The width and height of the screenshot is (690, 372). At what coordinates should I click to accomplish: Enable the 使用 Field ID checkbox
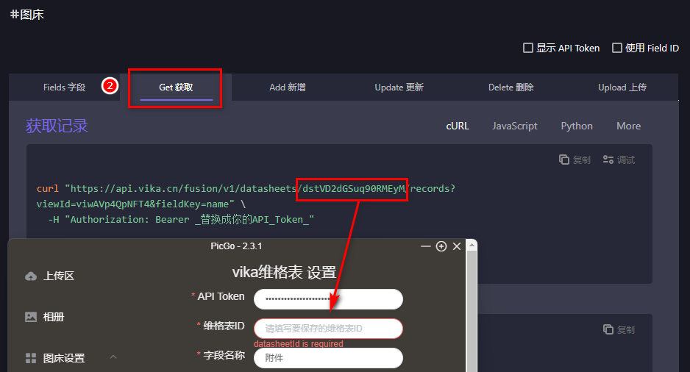[x=617, y=48]
